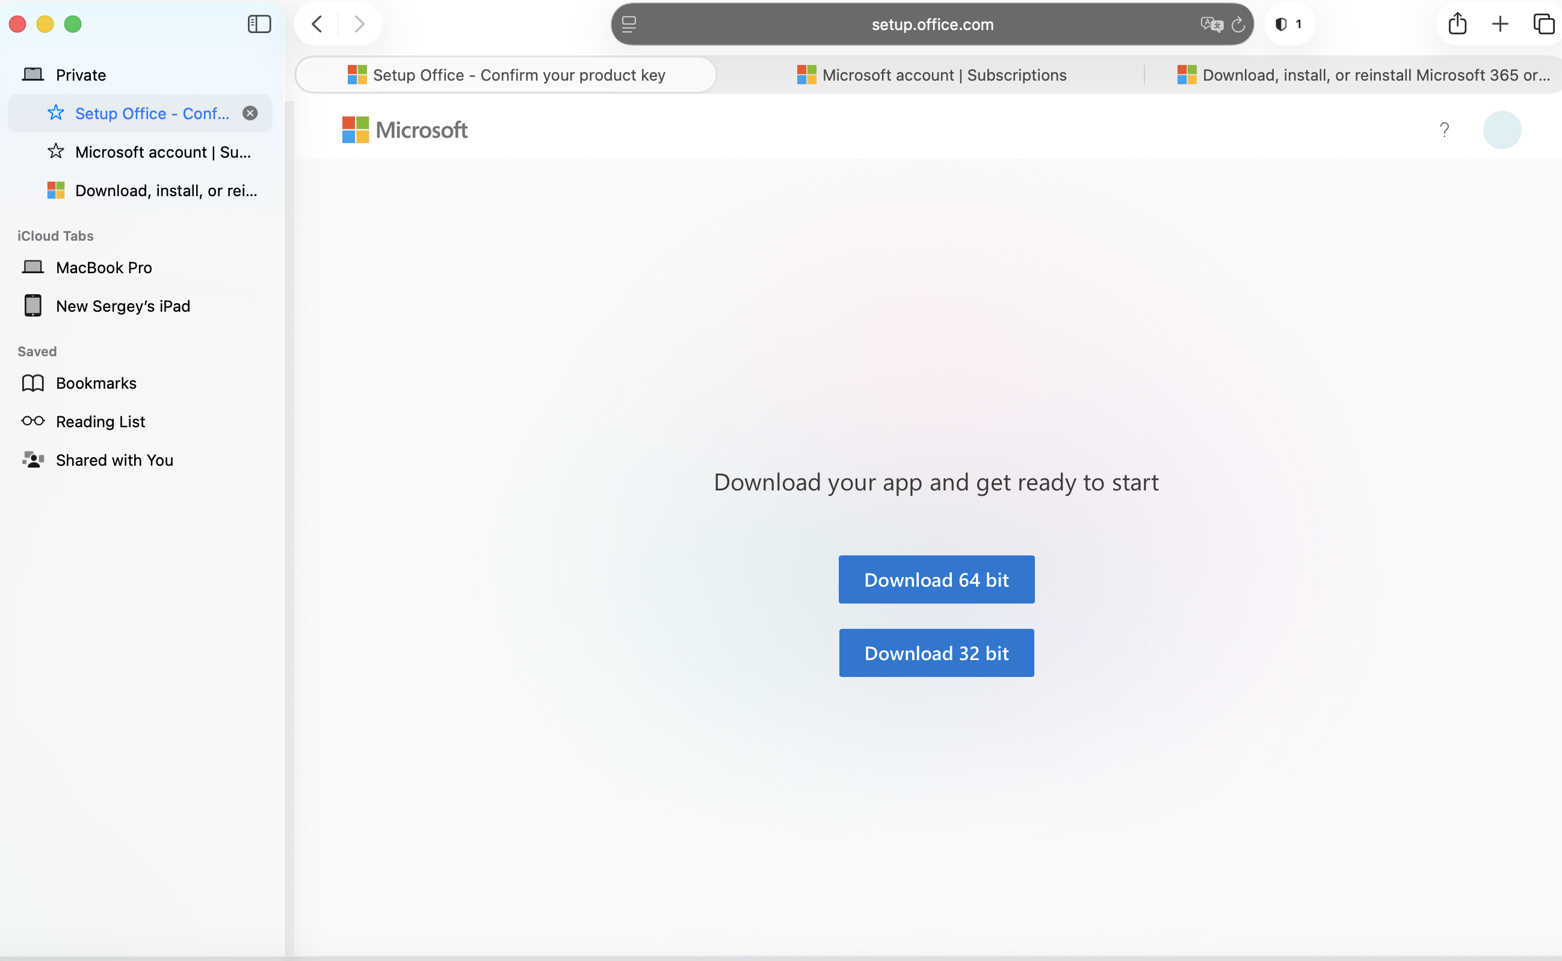Click the Bookmarks book icon
Image resolution: width=1562 pixels, height=961 pixels.
click(33, 383)
